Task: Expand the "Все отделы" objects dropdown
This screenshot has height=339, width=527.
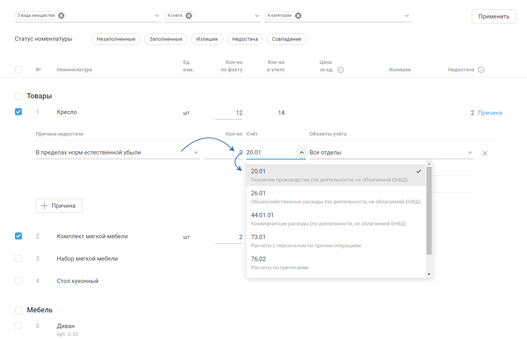Action: pos(470,152)
